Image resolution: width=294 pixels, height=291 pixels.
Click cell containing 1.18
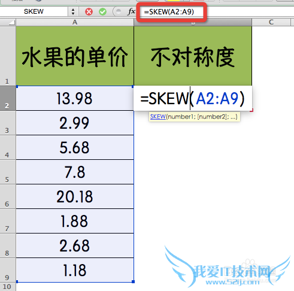click(x=75, y=270)
